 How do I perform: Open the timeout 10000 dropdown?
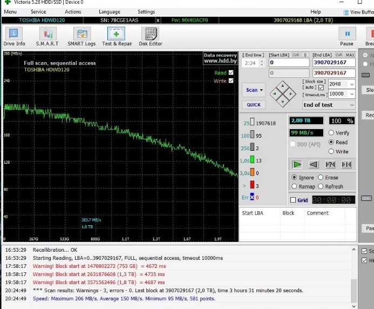[342, 94]
